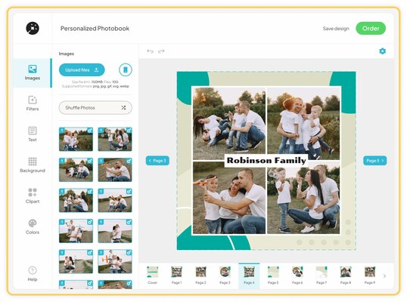Image resolution: width=407 pixels, height=302 pixels.
Task: Click the undo arrow icon
Action: coord(150,51)
